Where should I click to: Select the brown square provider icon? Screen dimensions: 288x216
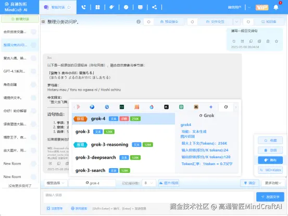pos(196,107)
